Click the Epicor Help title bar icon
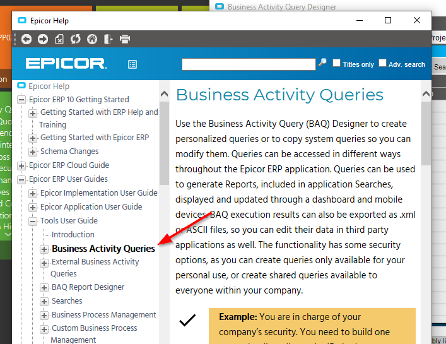 [22, 20]
